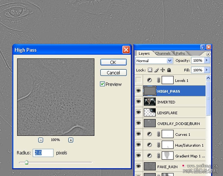Switch to the Paths tab
Image resolution: width=223 pixels, height=176 pixels.
click(x=180, y=54)
